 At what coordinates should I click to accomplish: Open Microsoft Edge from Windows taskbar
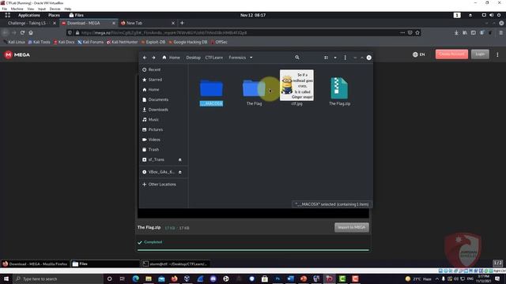pyautogui.click(x=135, y=278)
